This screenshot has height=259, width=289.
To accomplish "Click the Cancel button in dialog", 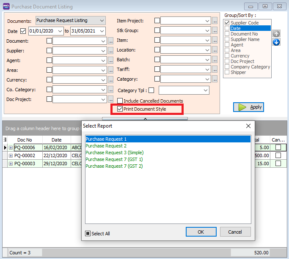I will point(235,232).
